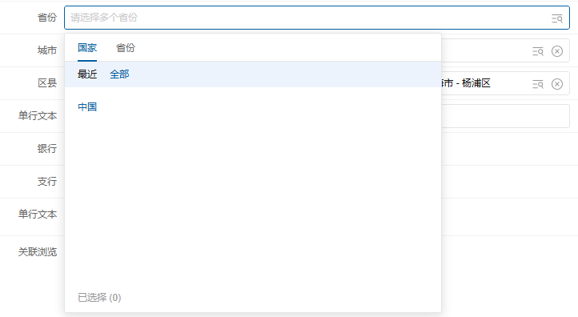The width and height of the screenshot is (578, 317).
Task: Clear the 城市 field with its X icon
Action: coord(557,51)
